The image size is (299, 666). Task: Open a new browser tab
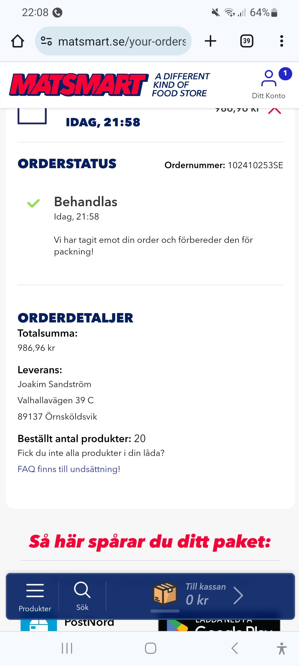(210, 41)
